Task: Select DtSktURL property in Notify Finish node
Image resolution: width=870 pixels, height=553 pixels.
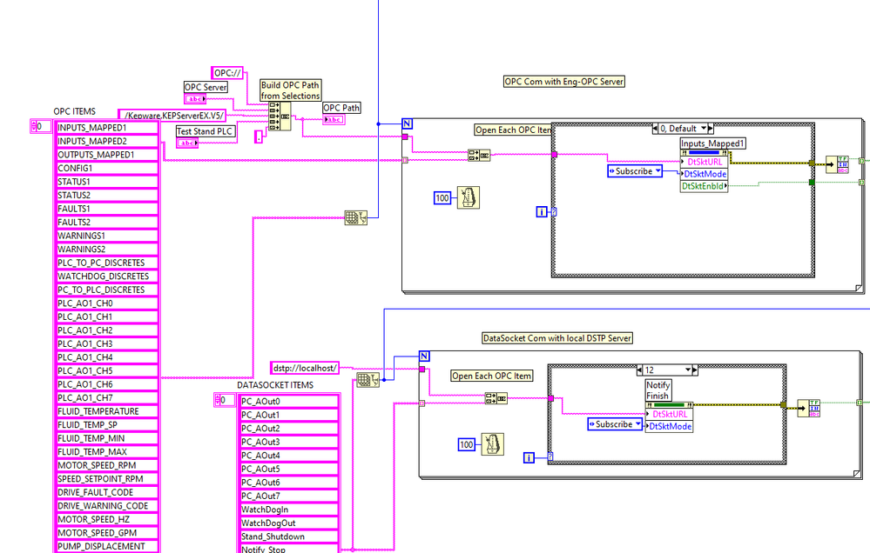Action: pos(669,414)
